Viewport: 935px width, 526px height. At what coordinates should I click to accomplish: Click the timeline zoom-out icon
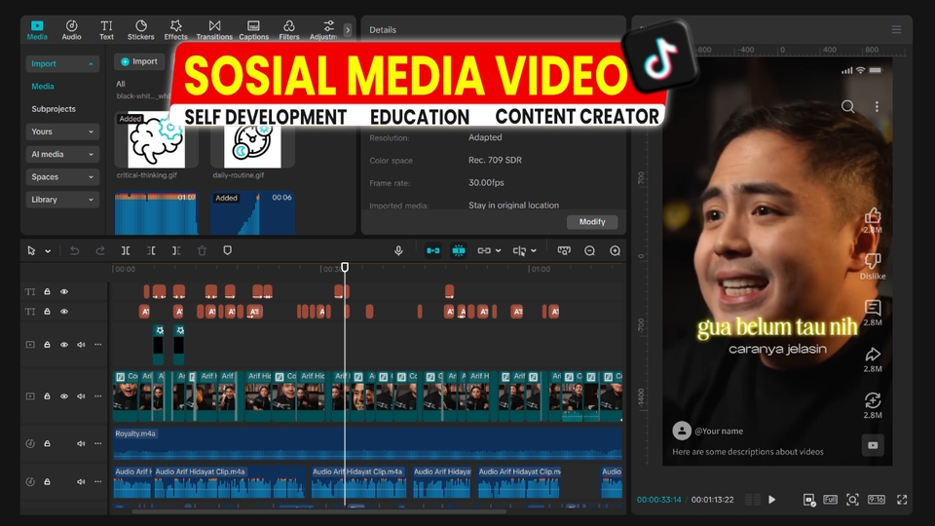coord(590,251)
